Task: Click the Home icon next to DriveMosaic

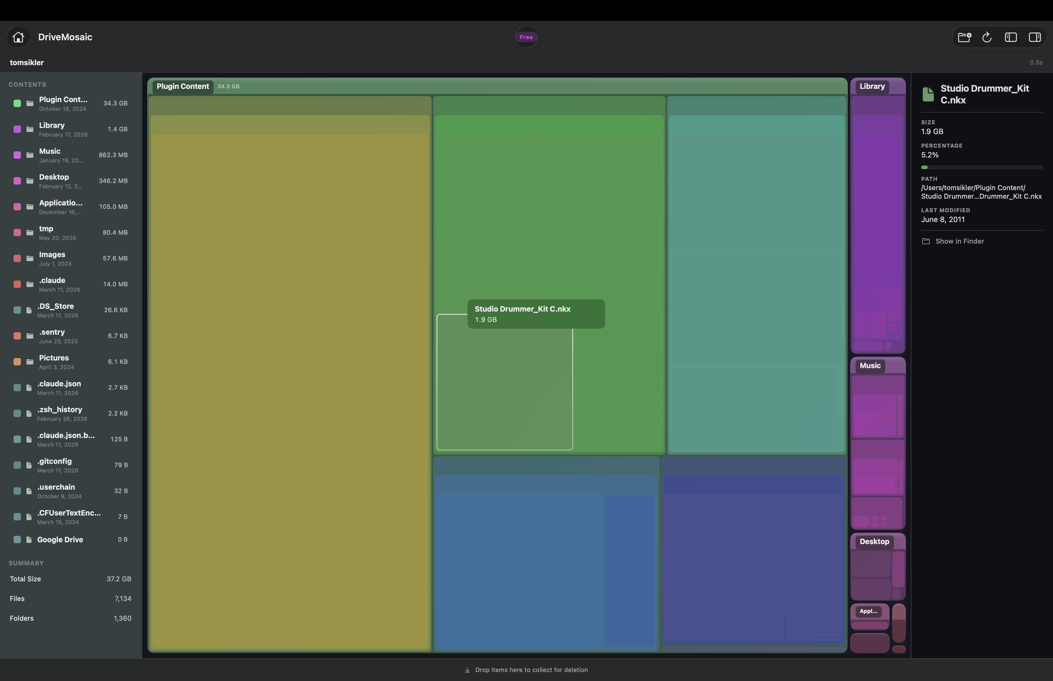Action: (x=18, y=37)
